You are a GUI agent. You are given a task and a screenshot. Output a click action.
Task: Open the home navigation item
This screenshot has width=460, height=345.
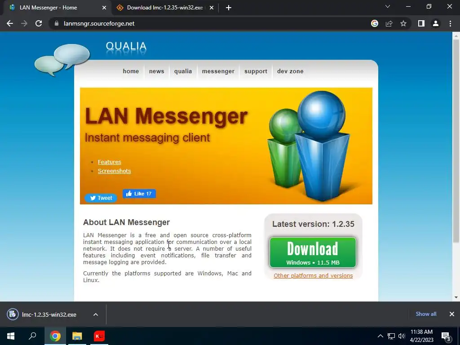pyautogui.click(x=131, y=71)
